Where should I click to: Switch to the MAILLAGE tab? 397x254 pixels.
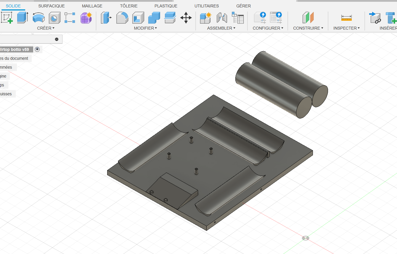pyautogui.click(x=92, y=6)
